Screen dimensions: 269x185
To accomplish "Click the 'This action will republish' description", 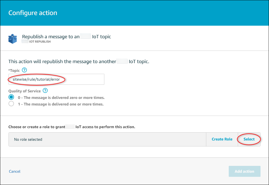I will pyautogui.click(x=79, y=61).
